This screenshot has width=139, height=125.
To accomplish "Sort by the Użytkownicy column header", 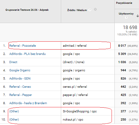I will pos(126,14).
